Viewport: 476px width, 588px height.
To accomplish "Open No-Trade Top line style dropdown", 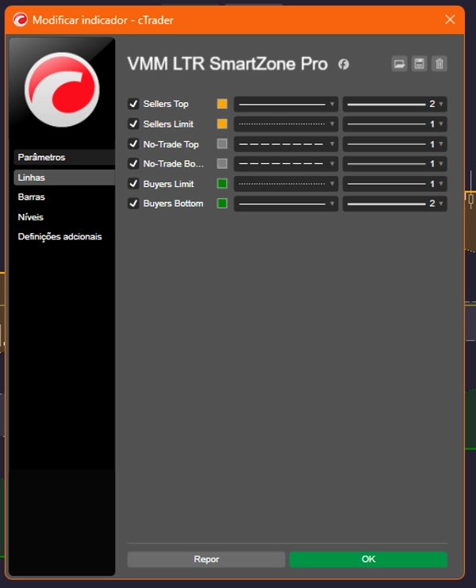I will (x=286, y=144).
